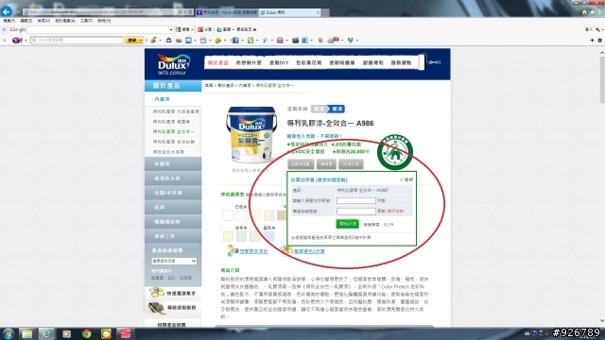Pick the light blue color swatch
This screenshot has height=340, width=605.
click(268, 236)
